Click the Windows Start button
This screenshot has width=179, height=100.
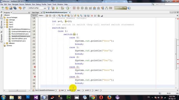click(3, 97)
